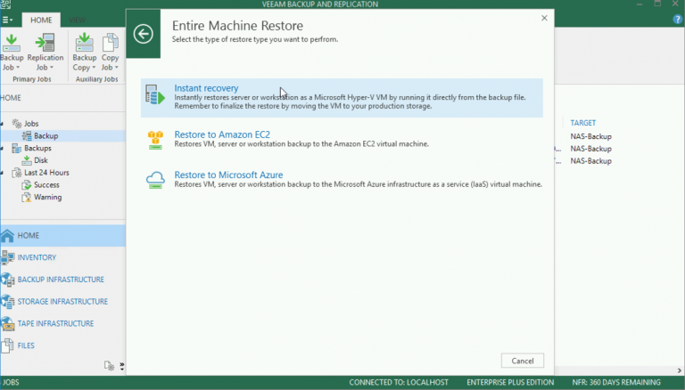Choose Restore to Amazon EC2
The height and width of the screenshot is (390, 685).
click(222, 134)
